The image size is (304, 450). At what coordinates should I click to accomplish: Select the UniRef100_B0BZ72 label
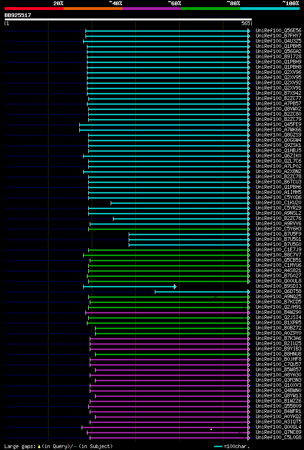[x=279, y=328]
